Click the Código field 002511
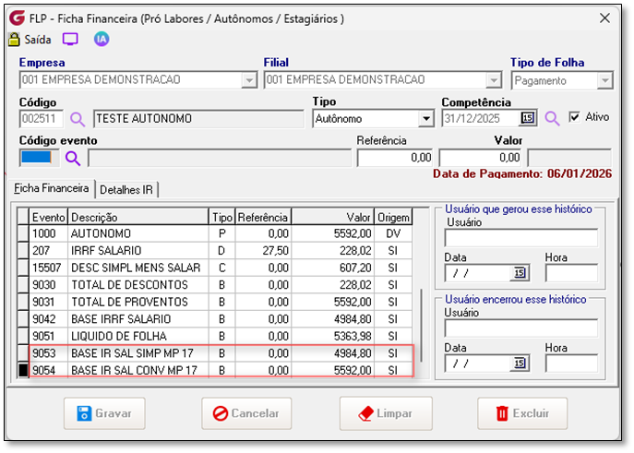 [41, 119]
